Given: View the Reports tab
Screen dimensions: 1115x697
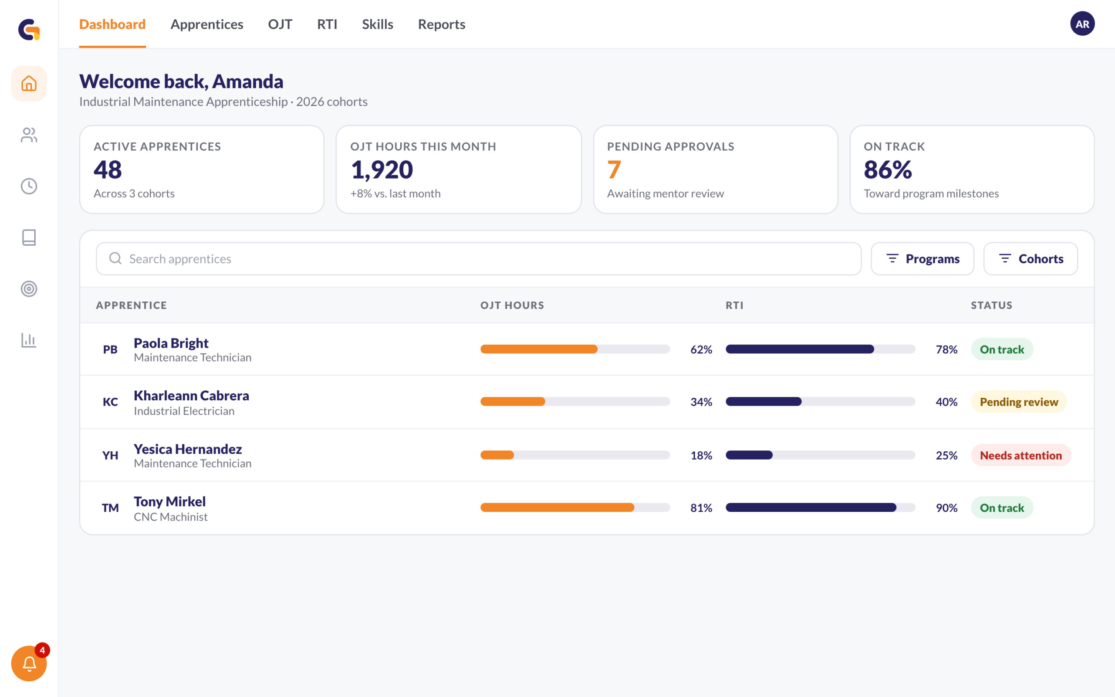Looking at the screenshot, I should (441, 24).
